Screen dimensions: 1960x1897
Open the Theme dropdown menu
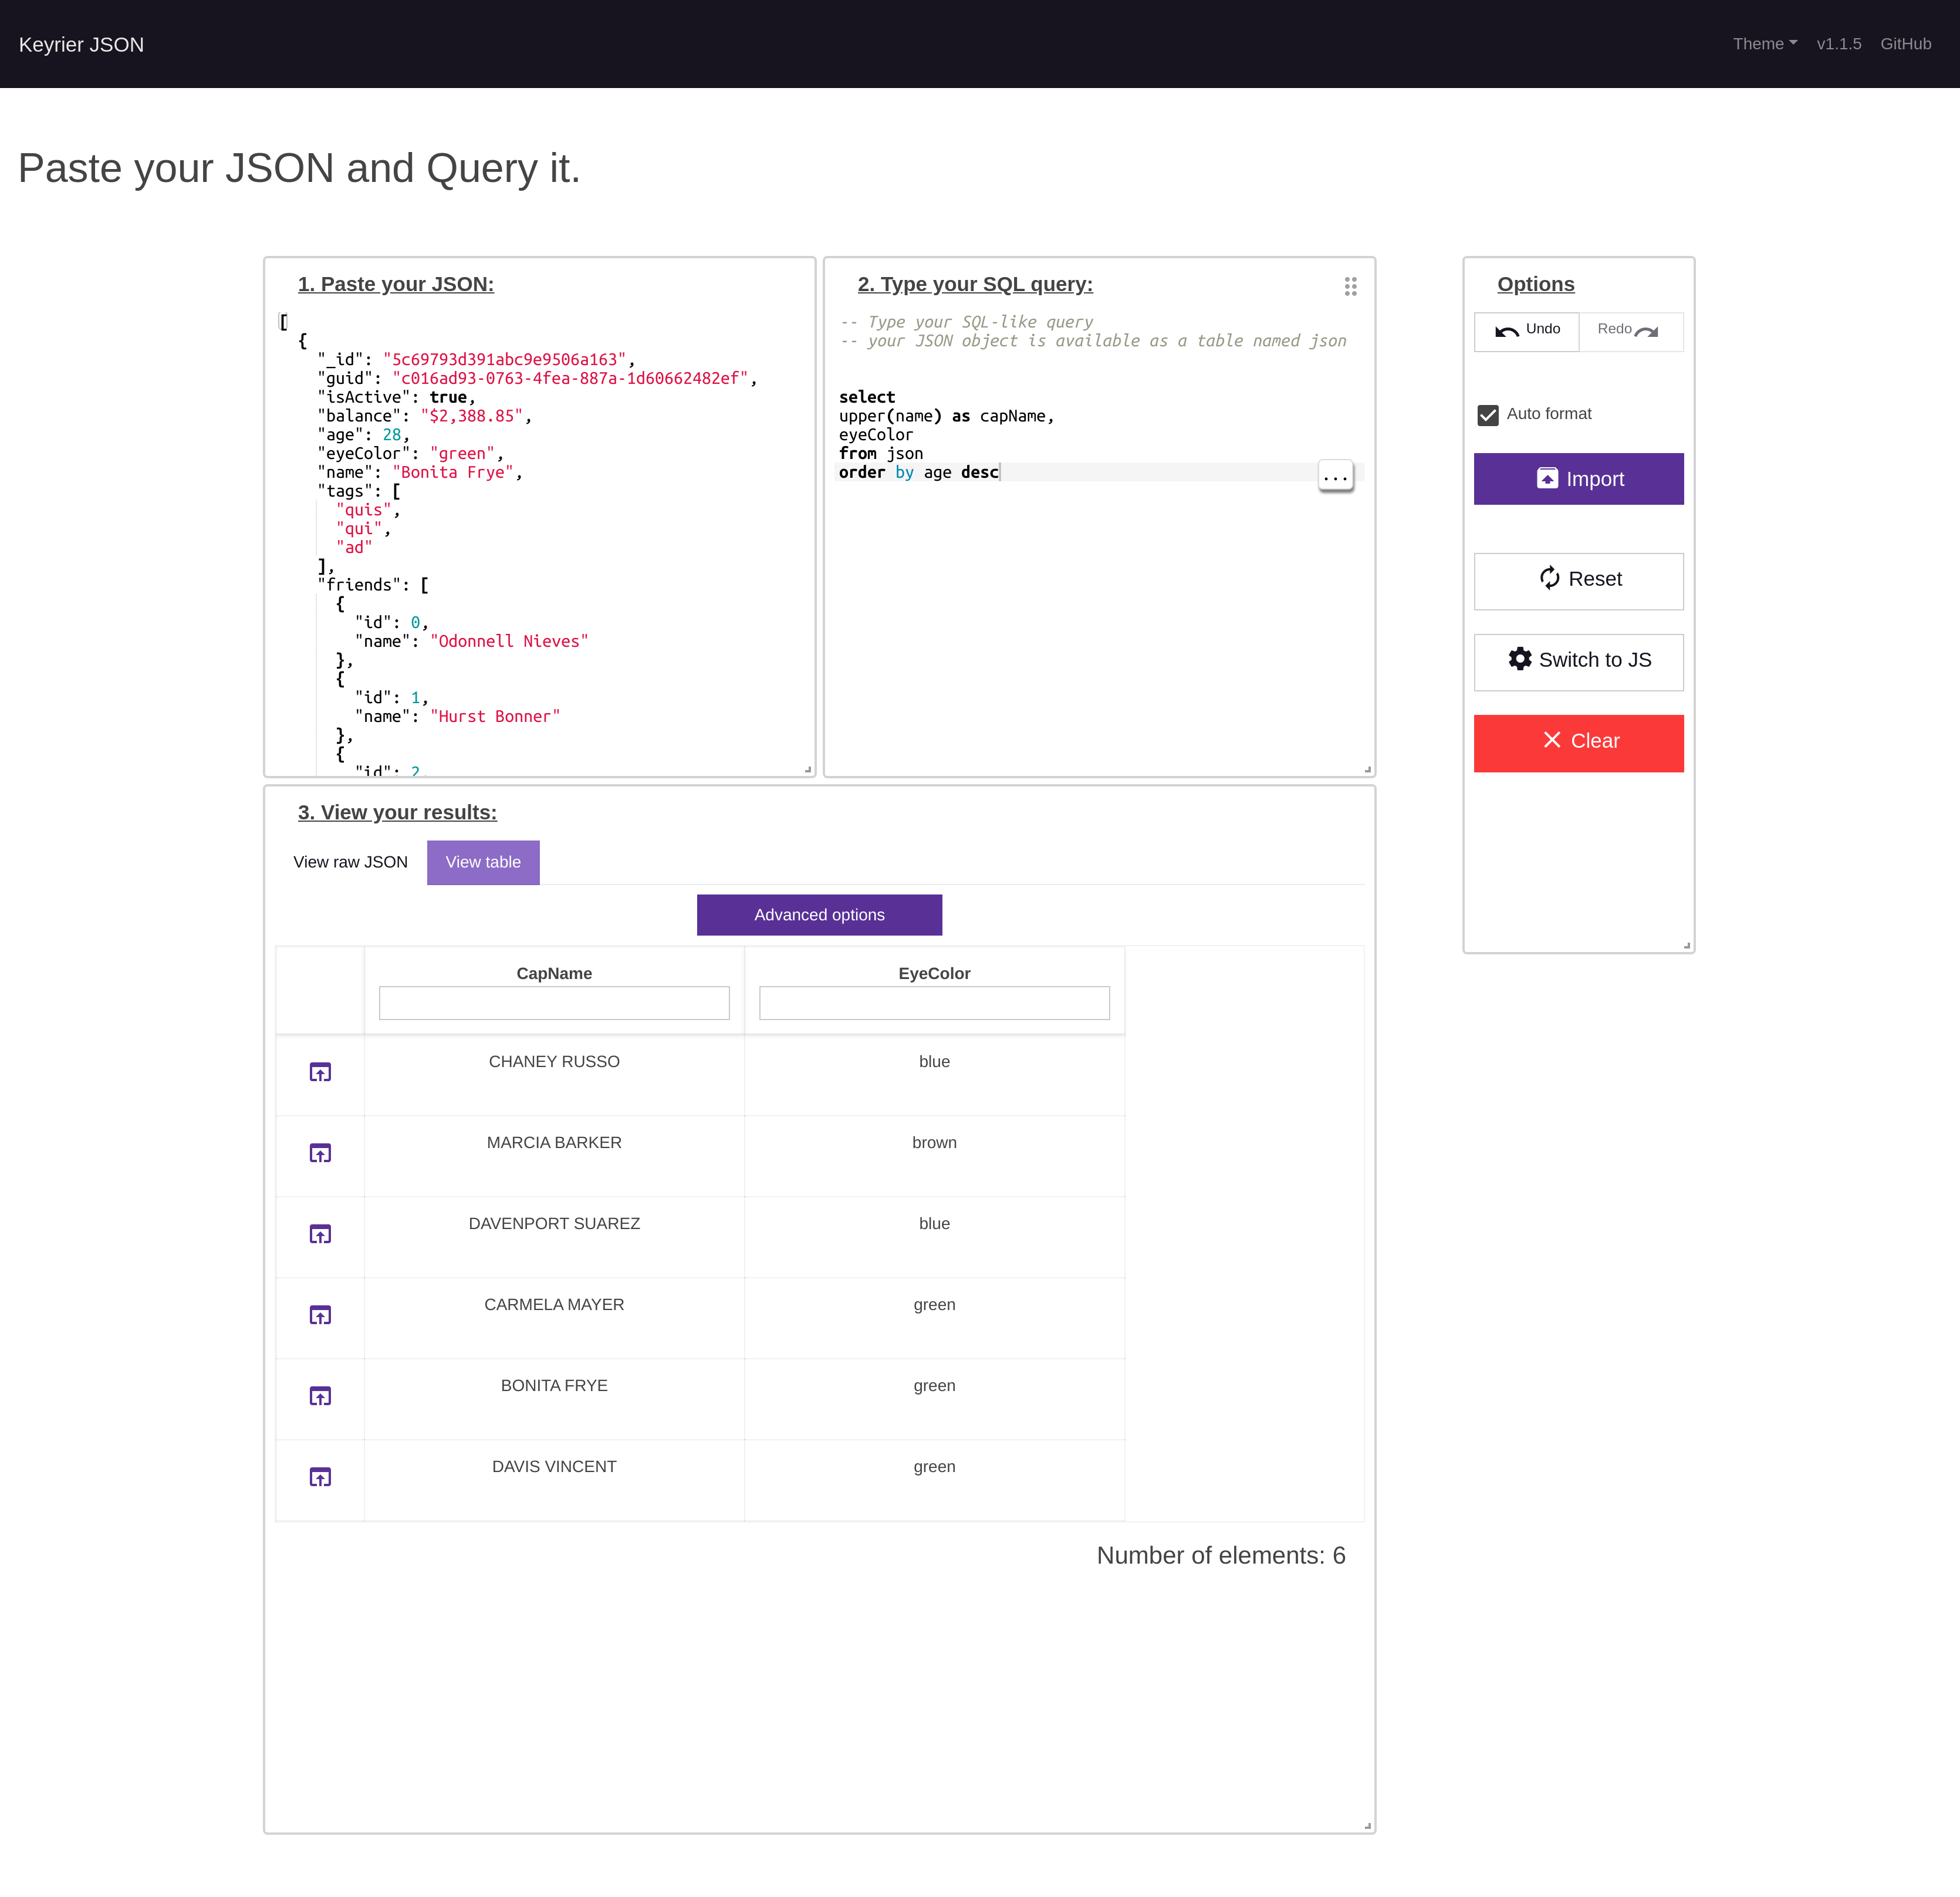(x=1764, y=44)
